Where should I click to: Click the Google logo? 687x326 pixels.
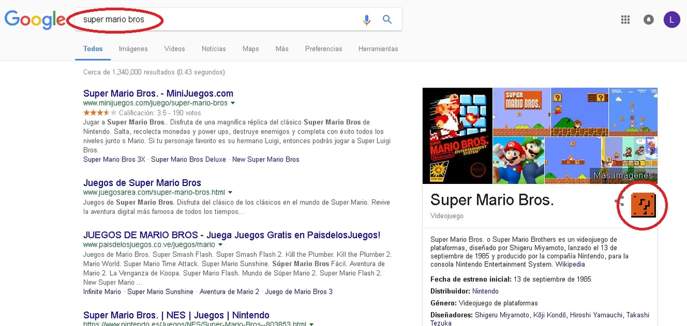click(35, 20)
